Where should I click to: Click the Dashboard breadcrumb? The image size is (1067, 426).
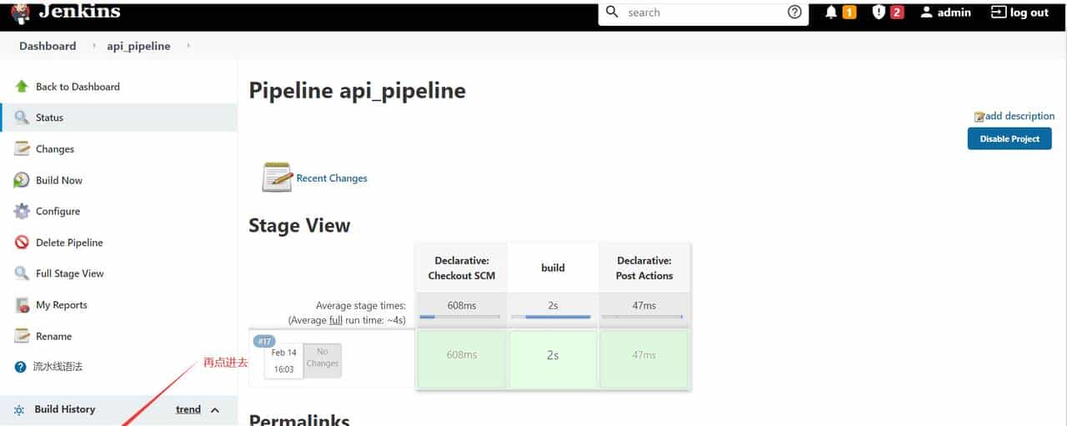(48, 46)
